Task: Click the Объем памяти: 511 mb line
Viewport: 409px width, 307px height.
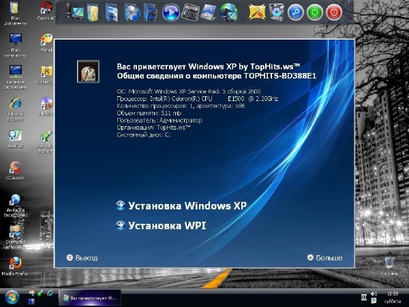Action: (149, 113)
